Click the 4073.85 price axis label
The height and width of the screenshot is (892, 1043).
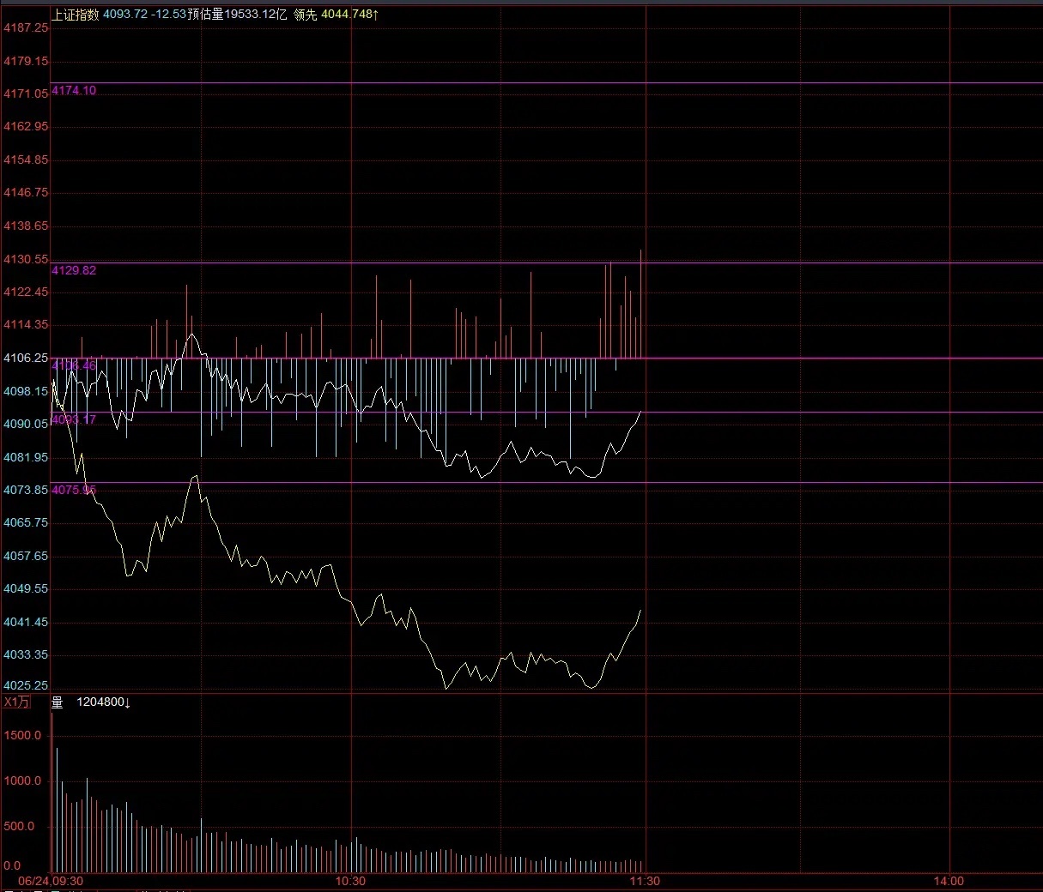[26, 490]
